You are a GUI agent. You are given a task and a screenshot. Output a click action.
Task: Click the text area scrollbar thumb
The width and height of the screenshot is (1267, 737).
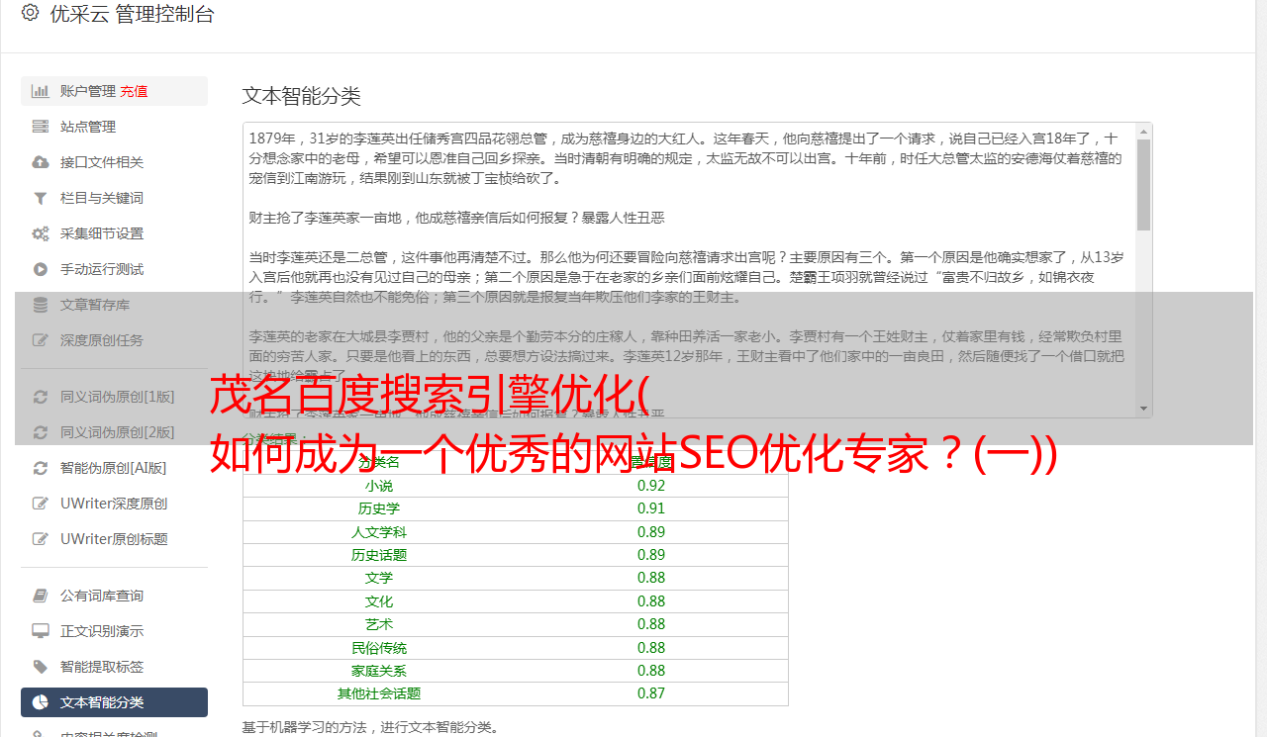click(x=1143, y=185)
